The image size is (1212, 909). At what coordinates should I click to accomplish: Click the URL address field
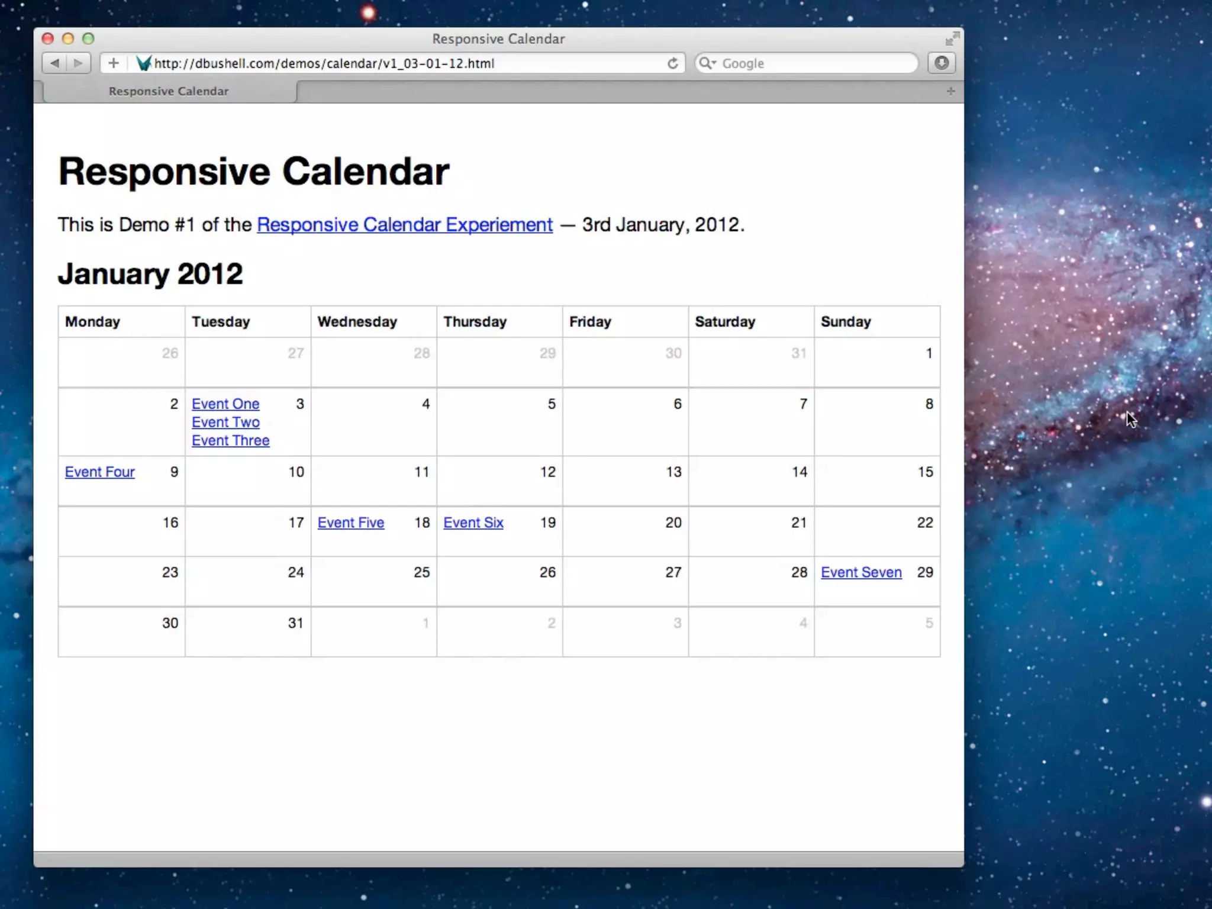(402, 63)
